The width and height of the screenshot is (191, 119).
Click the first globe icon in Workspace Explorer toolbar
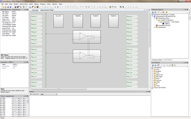pos(153,12)
